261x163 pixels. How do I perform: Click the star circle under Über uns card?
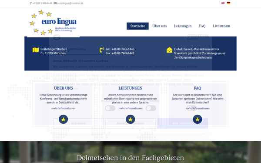pyautogui.click(x=63, y=119)
